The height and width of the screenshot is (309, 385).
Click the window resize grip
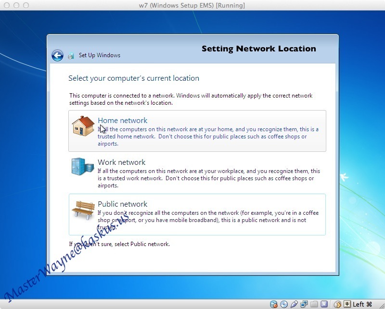click(383, 307)
